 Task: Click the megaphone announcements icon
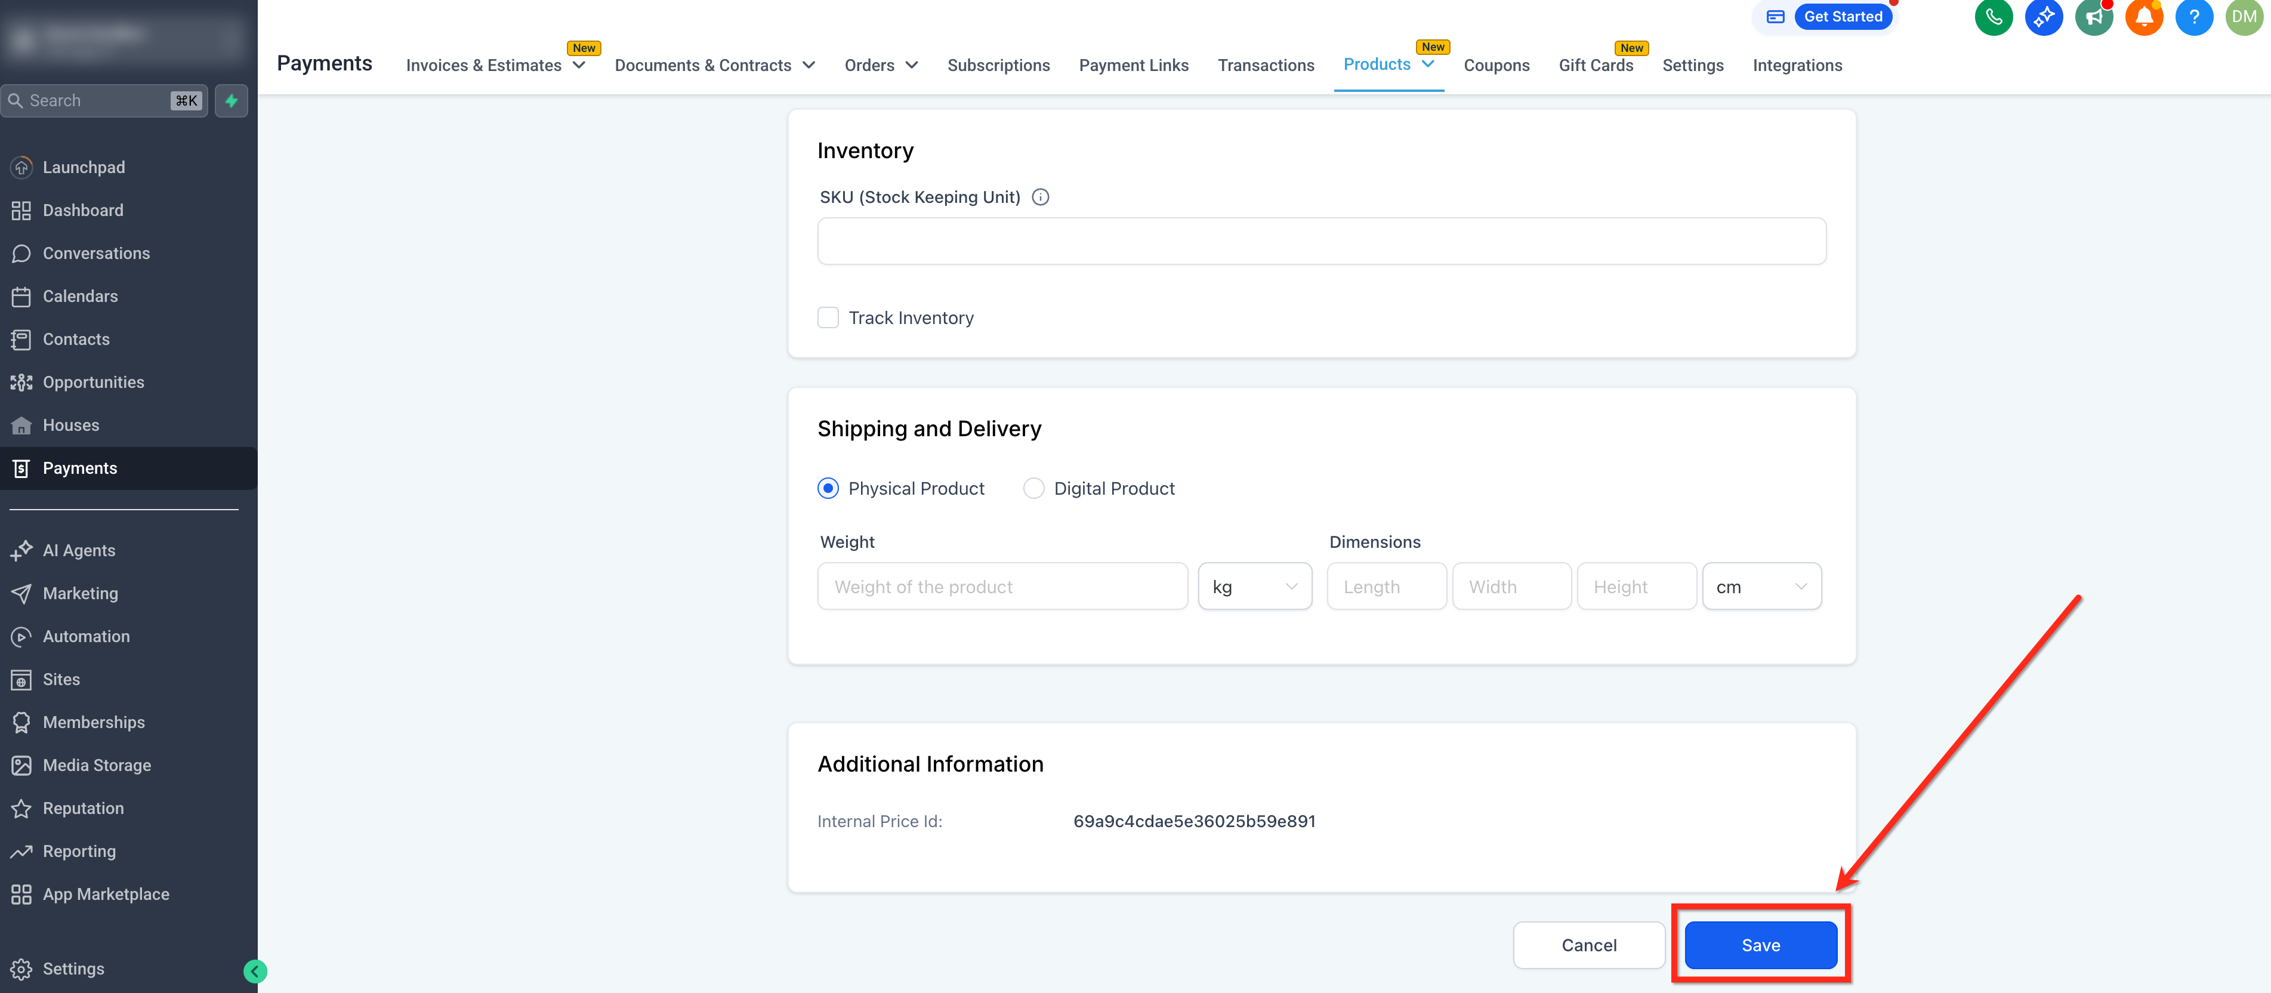[2094, 17]
